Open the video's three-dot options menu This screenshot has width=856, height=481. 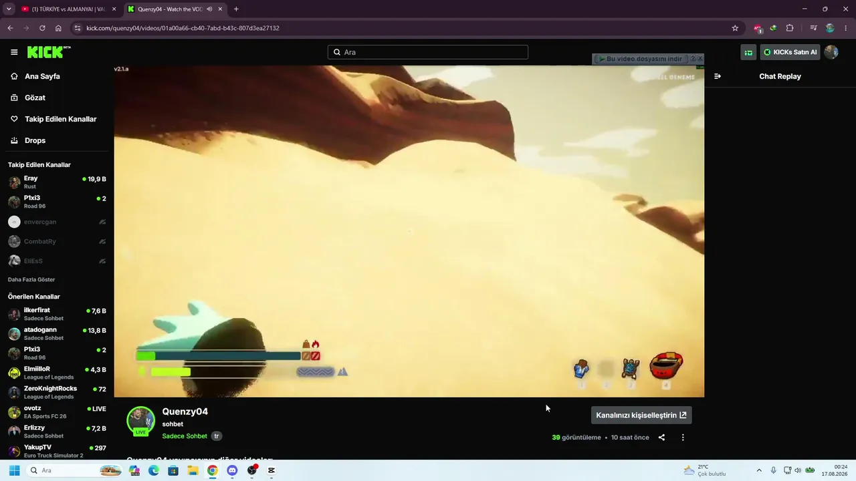point(683,438)
